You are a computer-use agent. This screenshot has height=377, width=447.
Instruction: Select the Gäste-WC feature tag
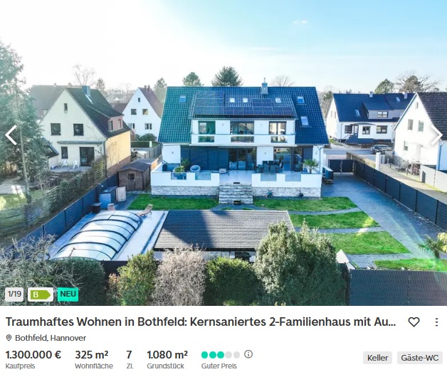pyautogui.click(x=420, y=358)
